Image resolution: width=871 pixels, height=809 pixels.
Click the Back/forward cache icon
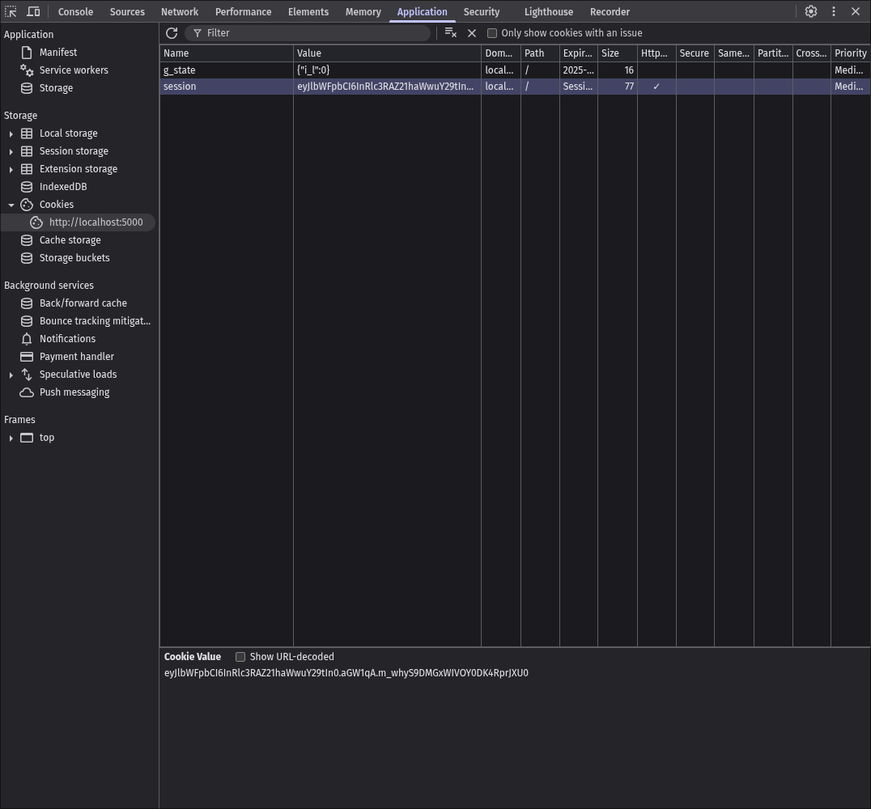click(x=27, y=303)
